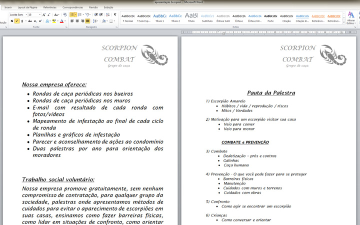Open underline style dropdown arrow
The width and height of the screenshot is (360, 225).
pyautogui.click(x=25, y=21)
